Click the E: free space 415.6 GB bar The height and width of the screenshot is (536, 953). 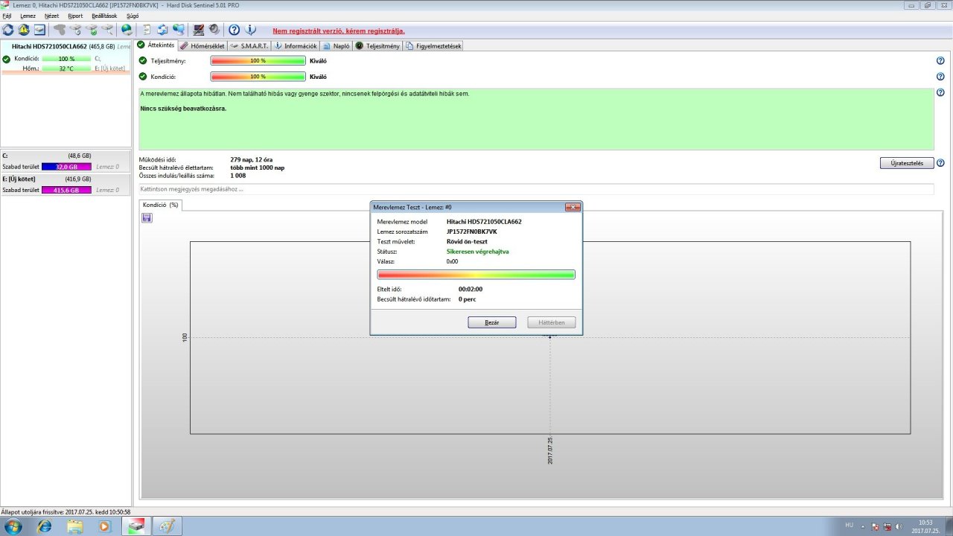[66, 190]
